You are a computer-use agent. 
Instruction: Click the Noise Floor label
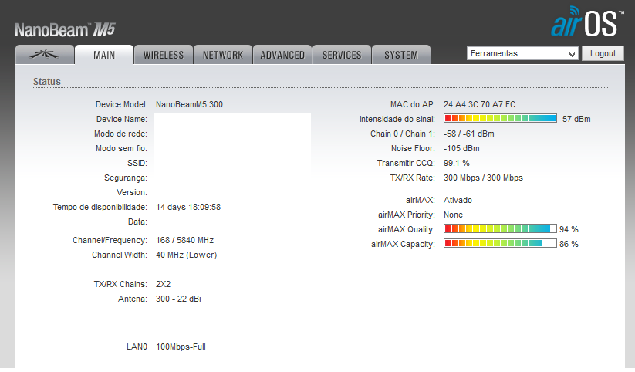(413, 148)
